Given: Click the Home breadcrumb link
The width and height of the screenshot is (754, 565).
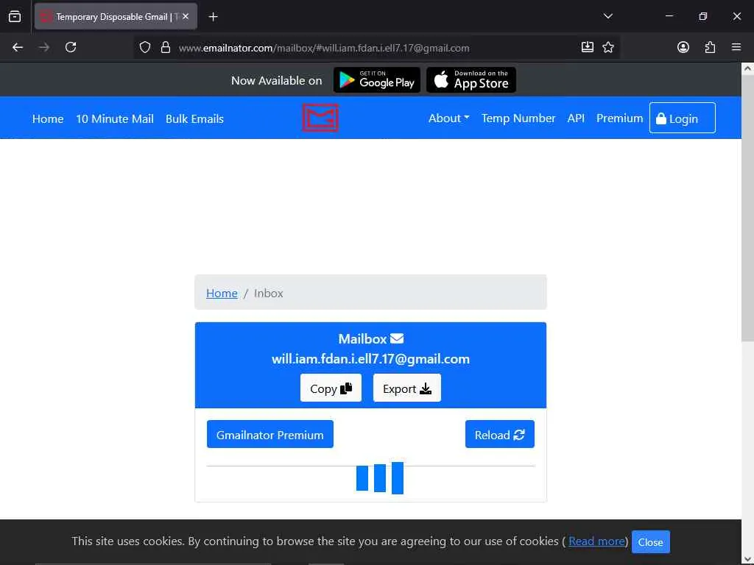Looking at the screenshot, I should [222, 293].
